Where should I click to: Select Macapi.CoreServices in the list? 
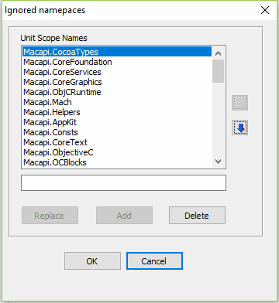tap(117, 72)
